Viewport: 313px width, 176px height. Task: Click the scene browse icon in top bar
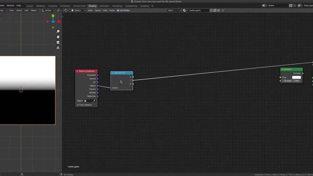point(265,5)
